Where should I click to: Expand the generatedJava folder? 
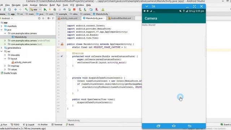[1, 48]
